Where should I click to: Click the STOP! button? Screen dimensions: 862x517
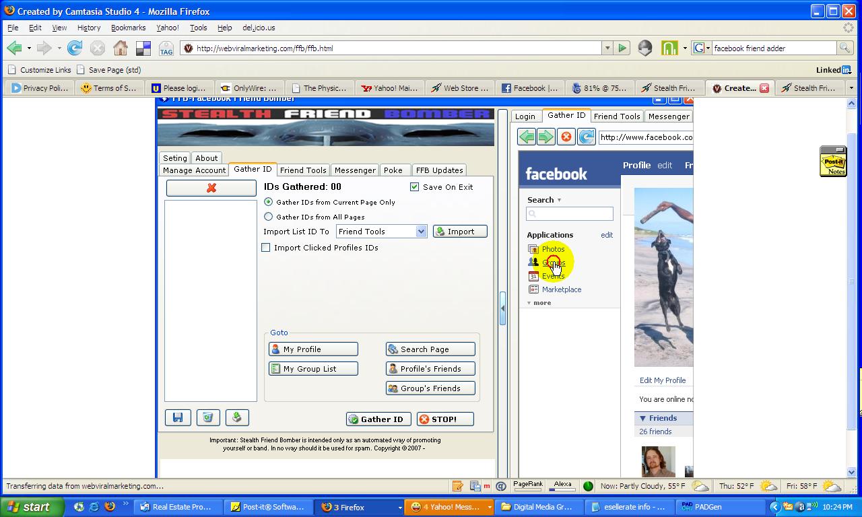[x=445, y=419]
